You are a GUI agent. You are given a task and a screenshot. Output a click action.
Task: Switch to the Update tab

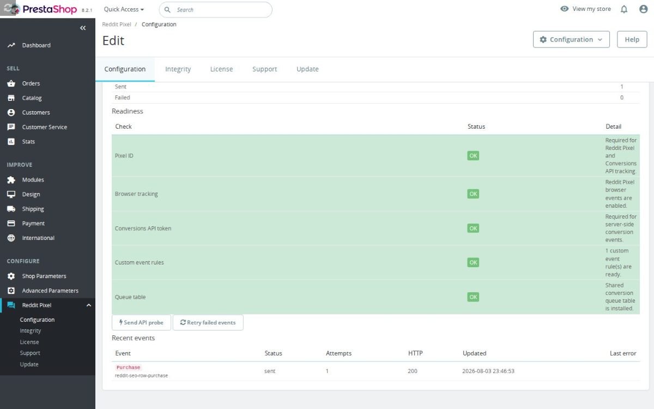307,69
